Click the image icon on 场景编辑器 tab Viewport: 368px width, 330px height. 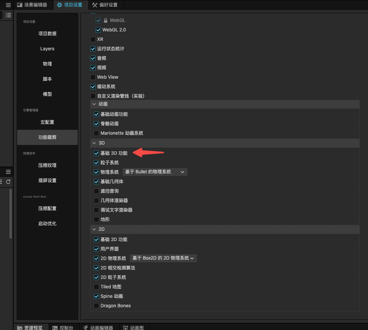coord(20,5)
